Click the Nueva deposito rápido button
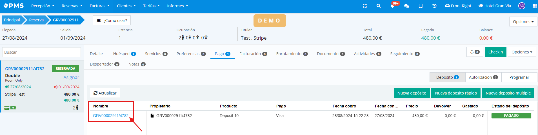 click(456, 93)
